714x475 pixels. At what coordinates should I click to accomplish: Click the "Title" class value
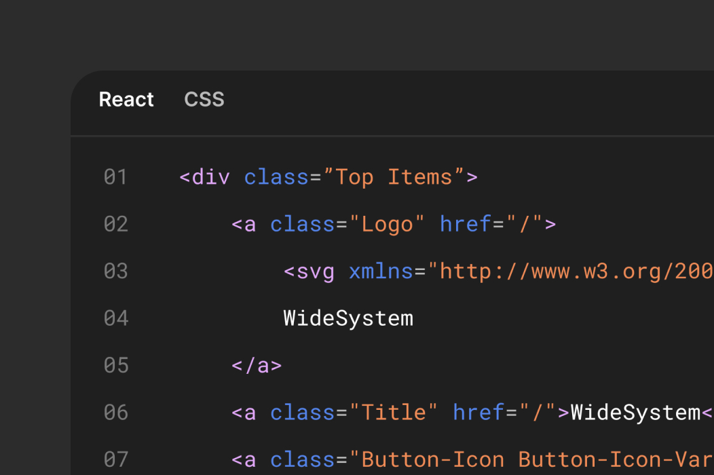394,412
